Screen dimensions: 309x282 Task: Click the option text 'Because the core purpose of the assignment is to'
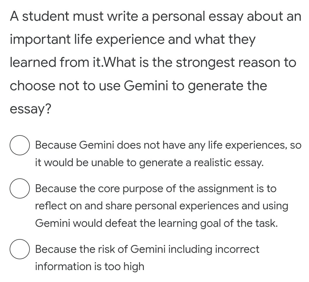tap(156, 189)
